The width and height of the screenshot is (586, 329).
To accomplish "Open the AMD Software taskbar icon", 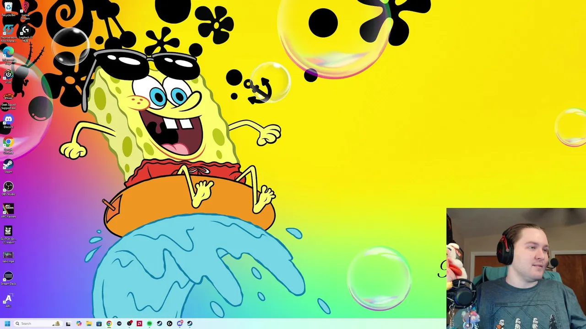I will tap(139, 324).
